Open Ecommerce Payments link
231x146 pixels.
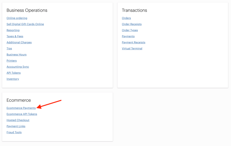(21, 108)
